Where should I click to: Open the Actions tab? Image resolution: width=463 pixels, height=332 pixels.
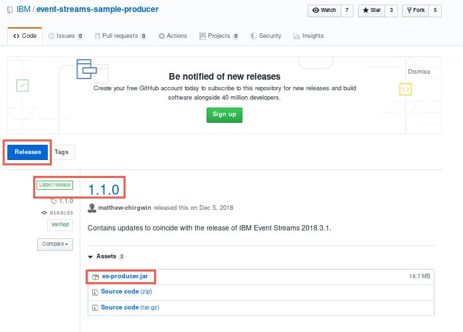pyautogui.click(x=173, y=36)
